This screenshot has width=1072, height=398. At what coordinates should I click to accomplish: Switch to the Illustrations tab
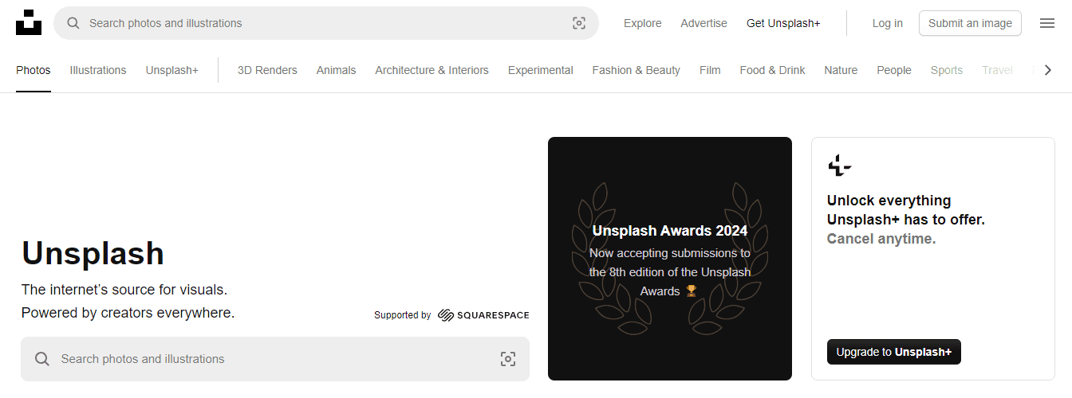tap(98, 70)
